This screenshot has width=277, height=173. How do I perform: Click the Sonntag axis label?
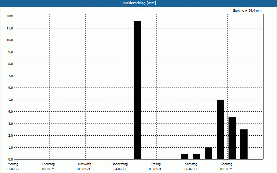(226, 164)
